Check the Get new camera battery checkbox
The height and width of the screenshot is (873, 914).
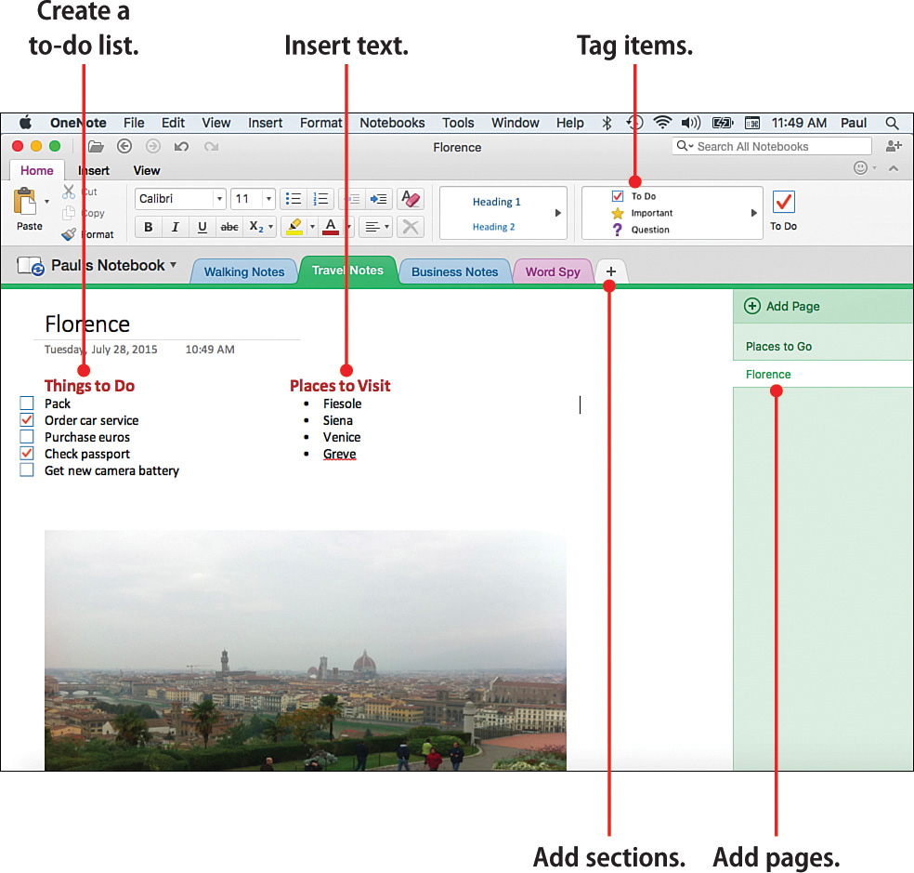pyautogui.click(x=27, y=470)
